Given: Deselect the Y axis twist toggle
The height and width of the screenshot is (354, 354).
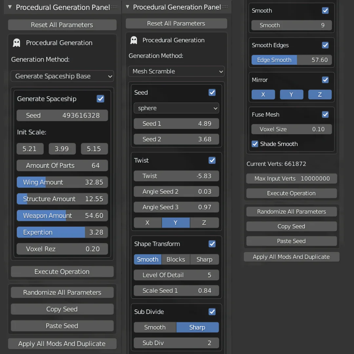Looking at the screenshot, I should coord(176,223).
